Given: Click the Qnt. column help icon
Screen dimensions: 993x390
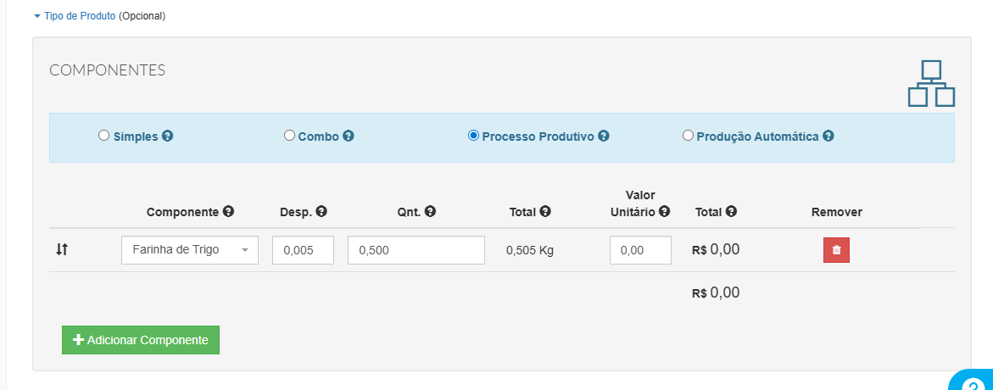Looking at the screenshot, I should tap(431, 211).
